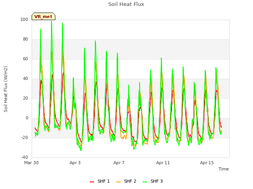Click the 20 y-axis tick label

pos(25,98)
